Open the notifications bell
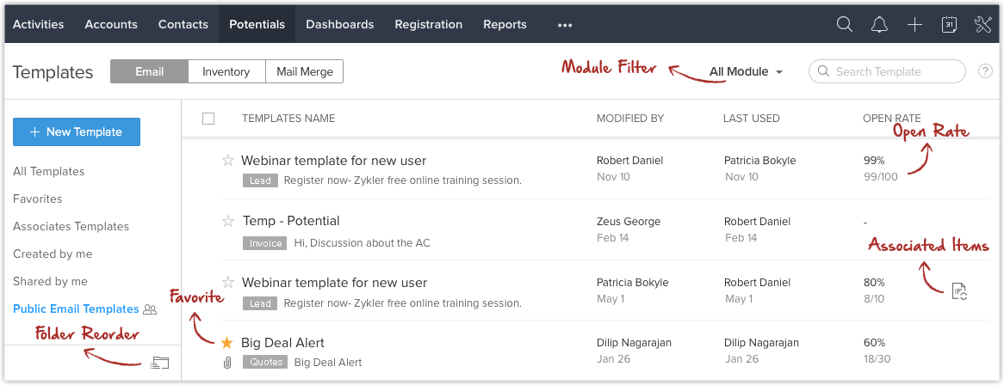Image resolution: width=1004 pixels, height=385 pixels. click(x=880, y=24)
